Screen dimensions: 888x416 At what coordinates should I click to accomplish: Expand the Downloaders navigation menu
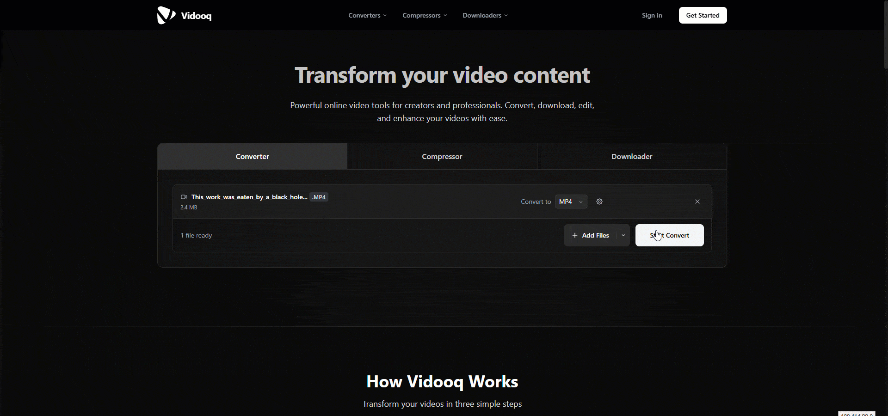click(485, 15)
